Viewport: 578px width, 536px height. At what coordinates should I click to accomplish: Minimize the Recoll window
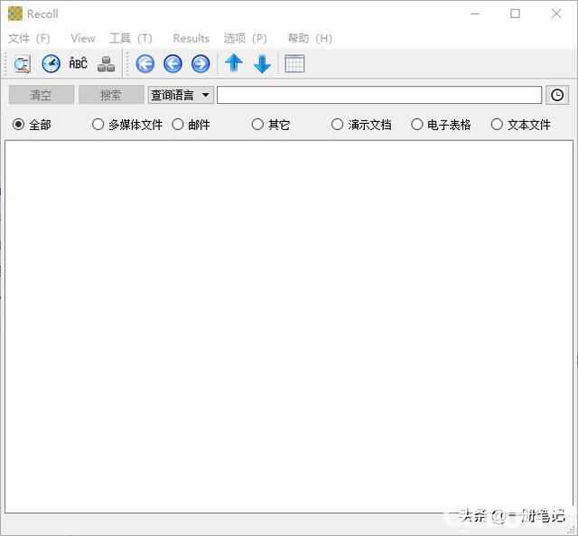point(475,14)
